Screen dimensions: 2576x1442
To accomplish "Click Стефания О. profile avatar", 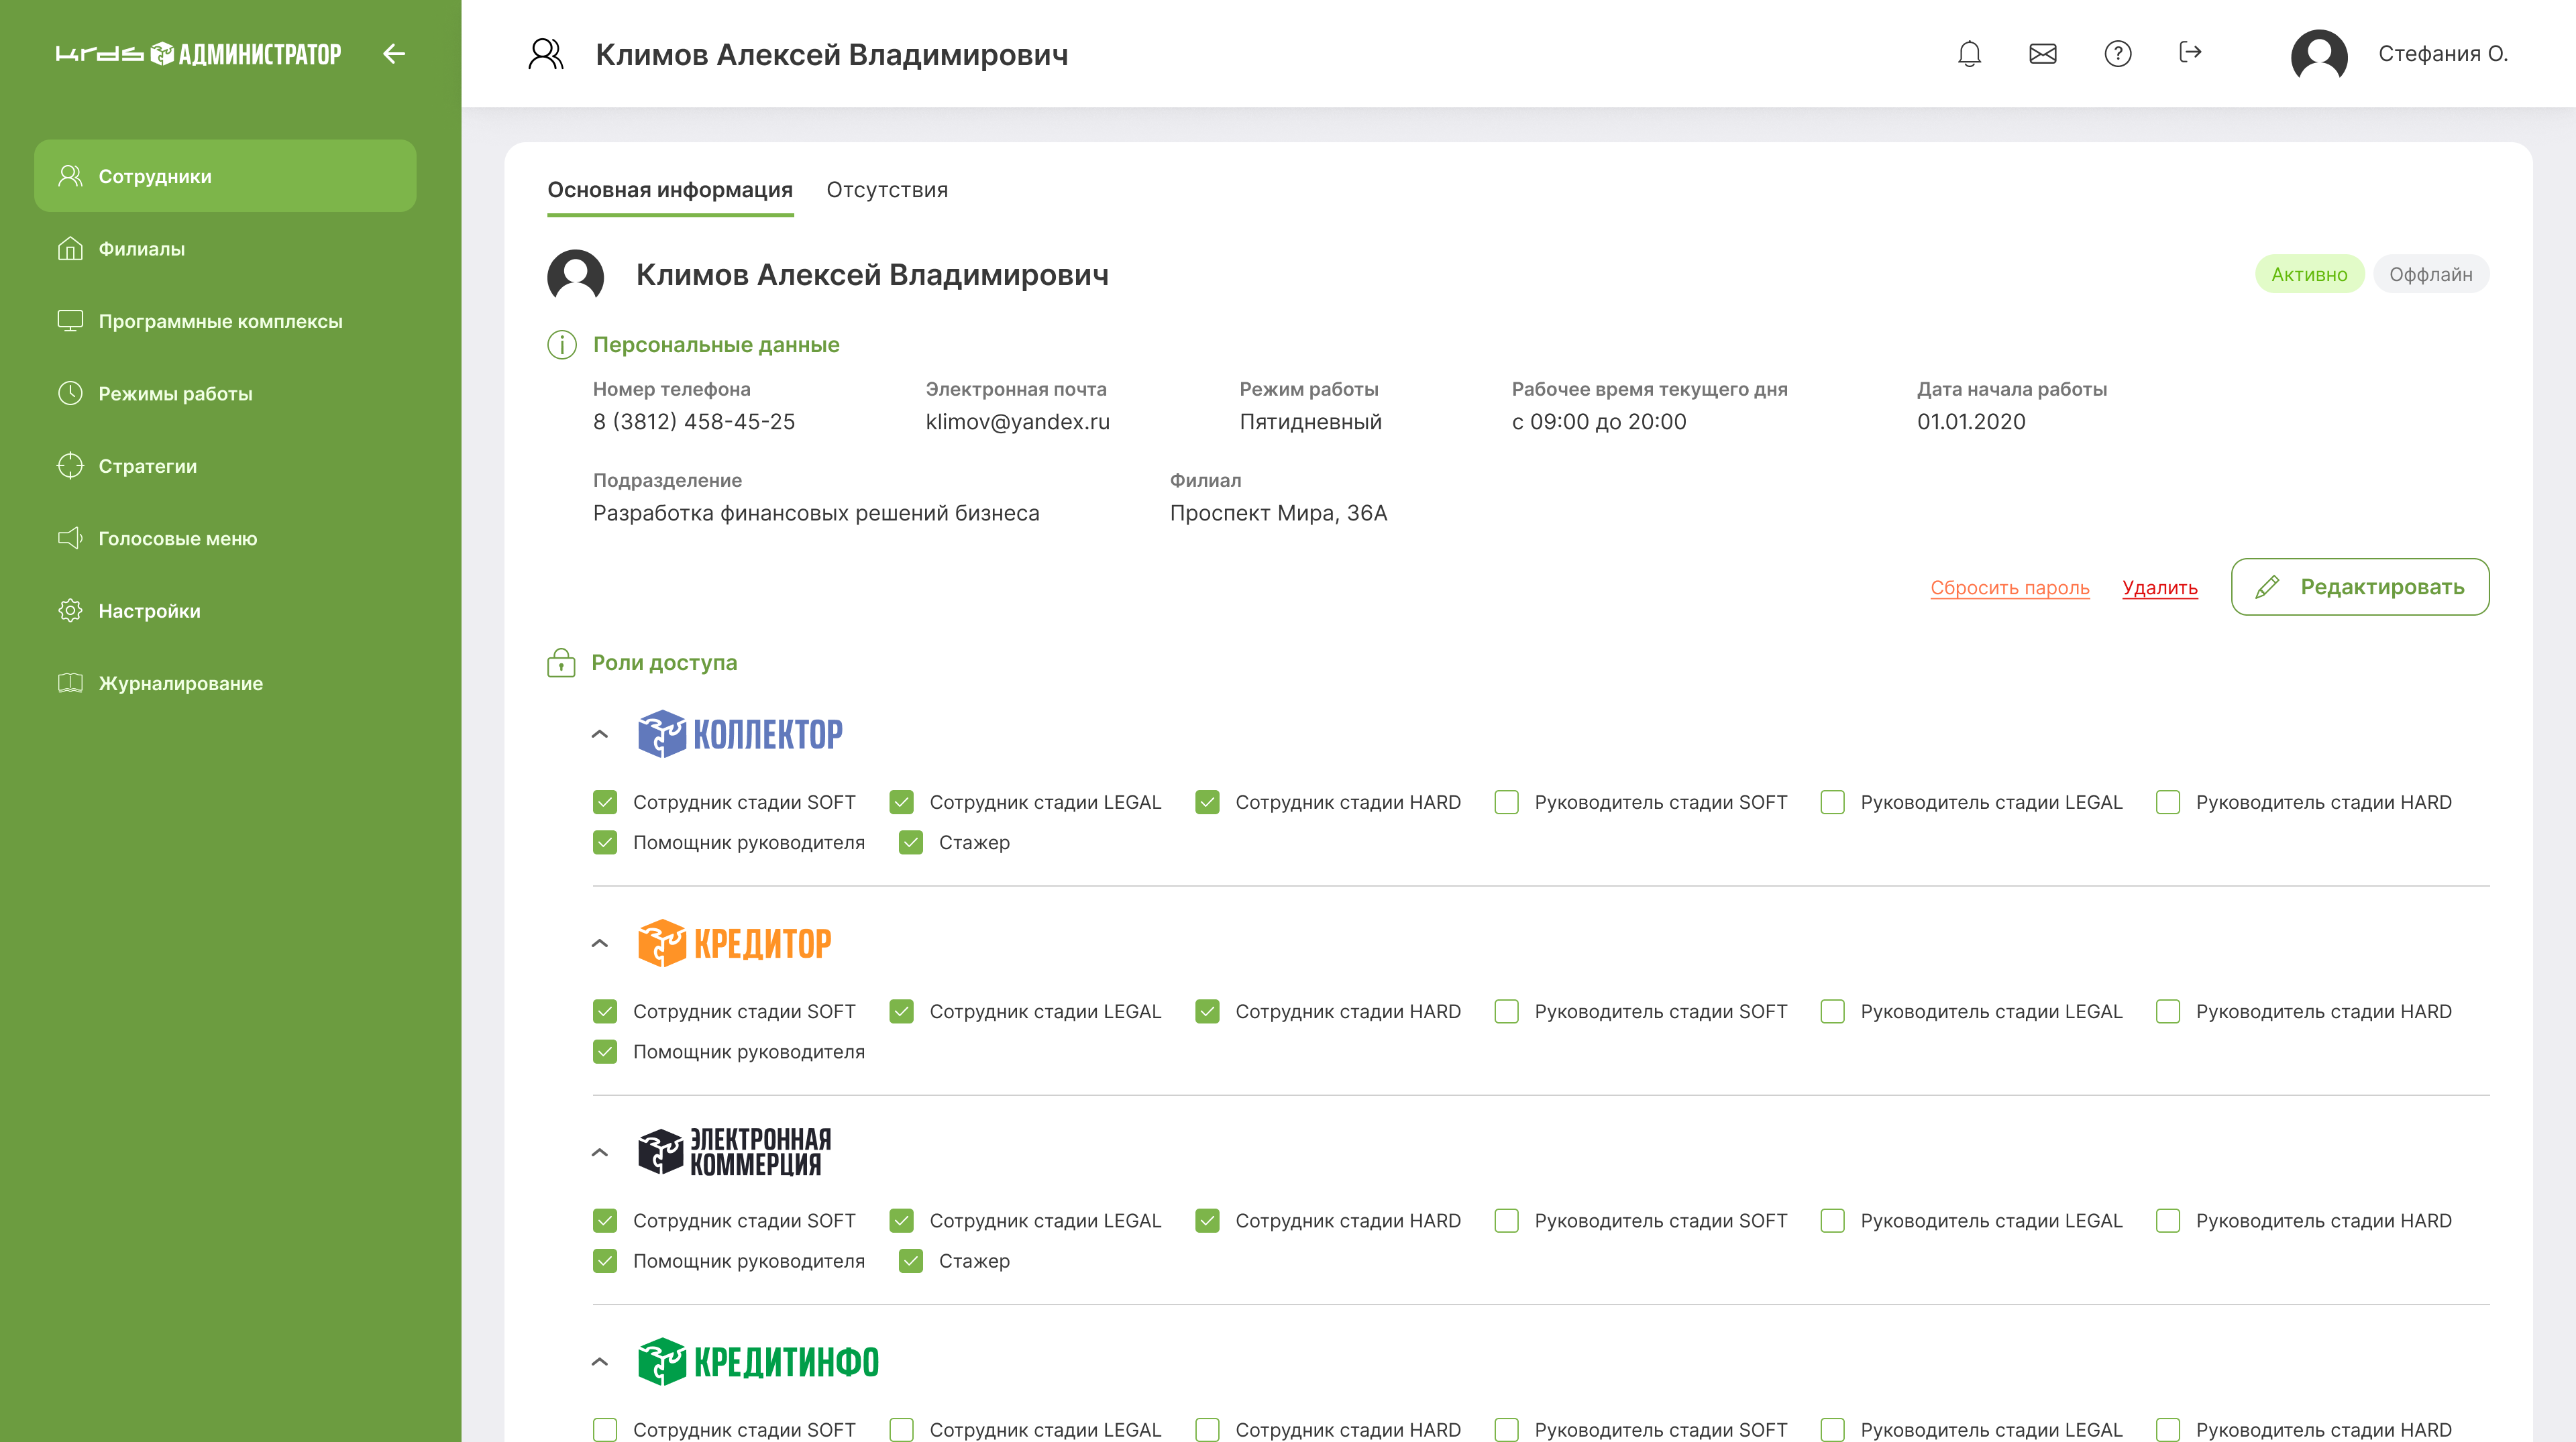I will tap(2319, 55).
